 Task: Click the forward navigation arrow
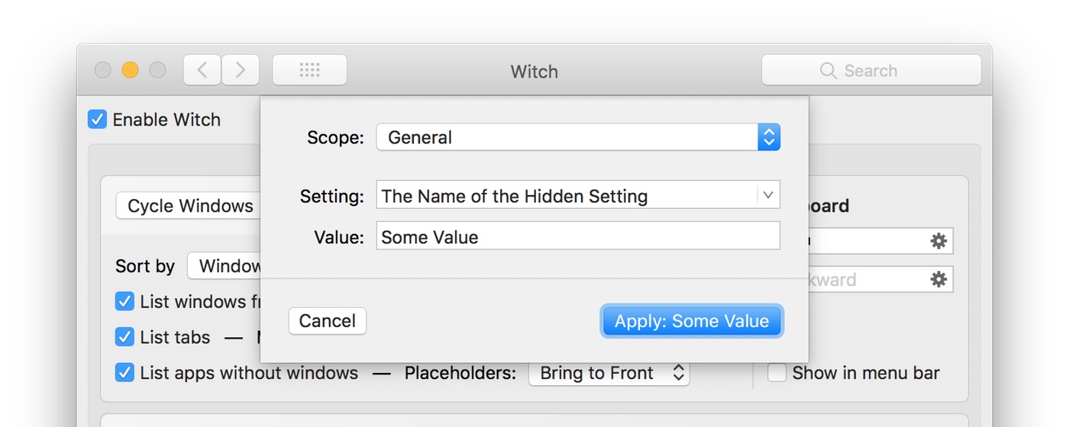coord(241,70)
